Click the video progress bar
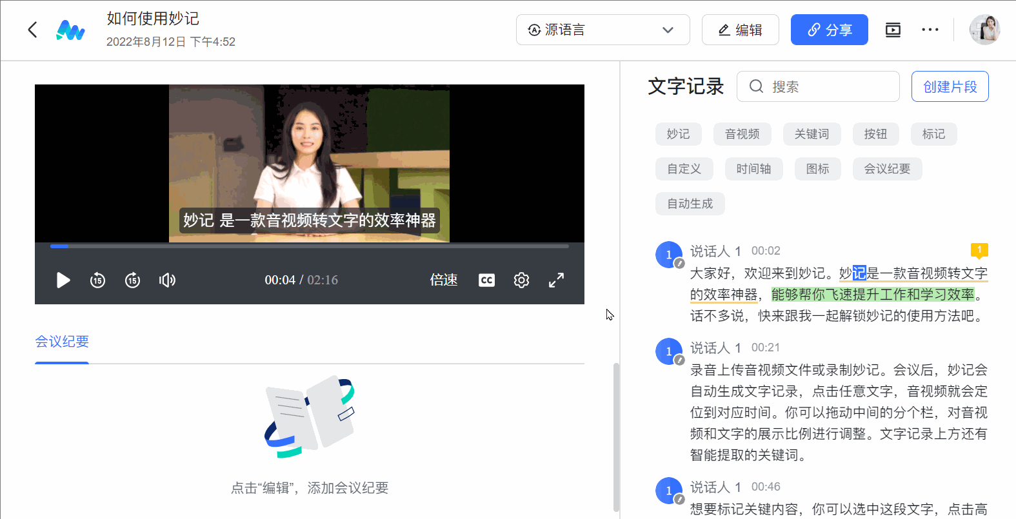This screenshot has height=519, width=1016. point(310,246)
